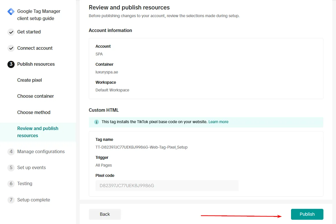Open the Manage configurations step
Screen dimensions: 336x224
tap(41, 151)
